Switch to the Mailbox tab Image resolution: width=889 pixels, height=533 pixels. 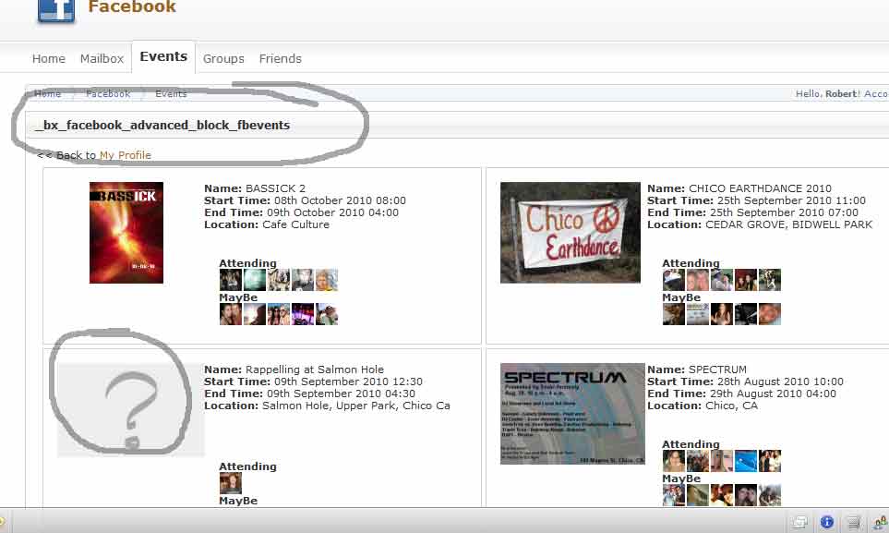tap(102, 58)
